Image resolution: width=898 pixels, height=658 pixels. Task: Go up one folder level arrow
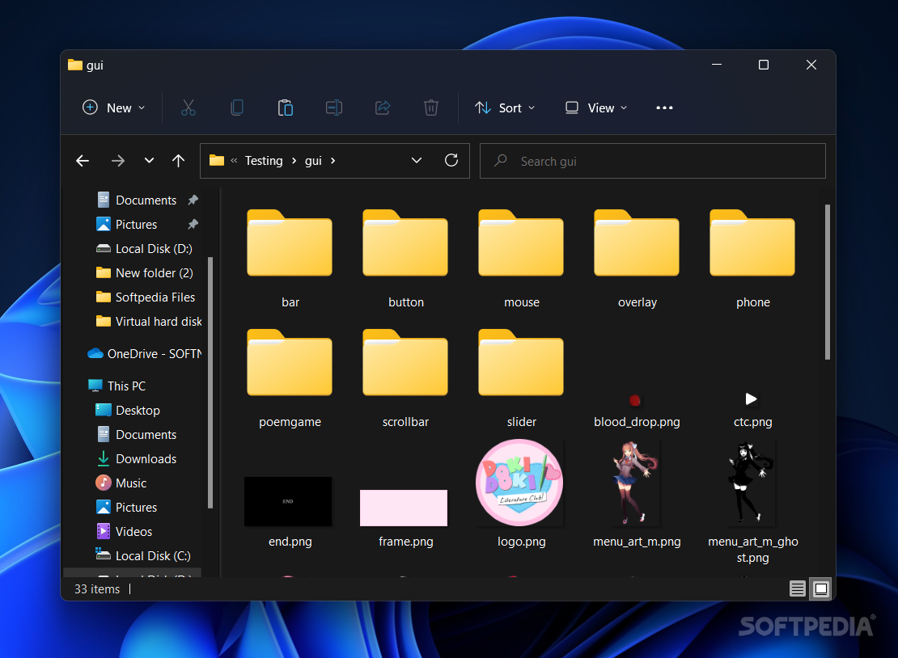click(x=178, y=161)
